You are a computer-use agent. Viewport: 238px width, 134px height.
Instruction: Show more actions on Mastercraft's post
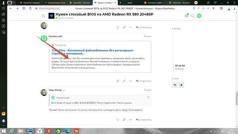pyautogui.click(x=130, y=81)
